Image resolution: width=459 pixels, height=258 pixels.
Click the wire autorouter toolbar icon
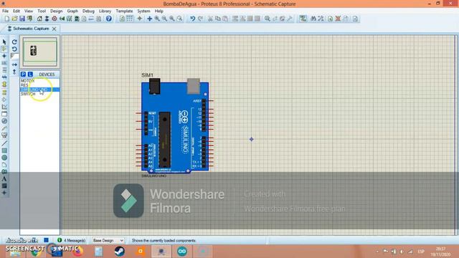pyautogui.click(x=303, y=19)
